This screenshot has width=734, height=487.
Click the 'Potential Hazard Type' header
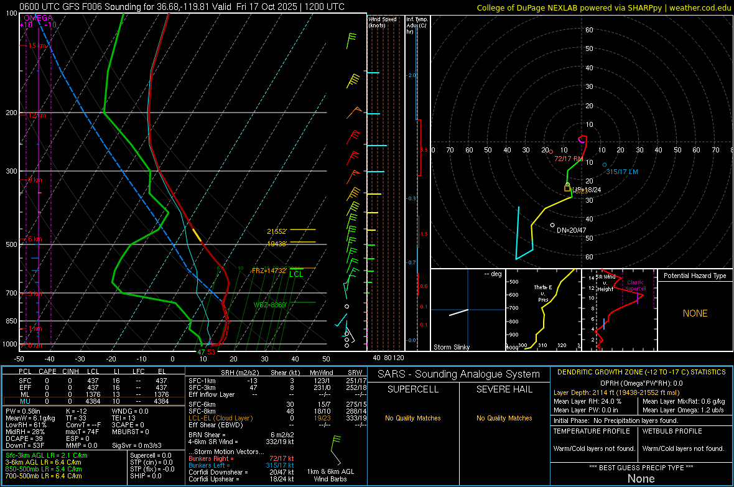695,276
